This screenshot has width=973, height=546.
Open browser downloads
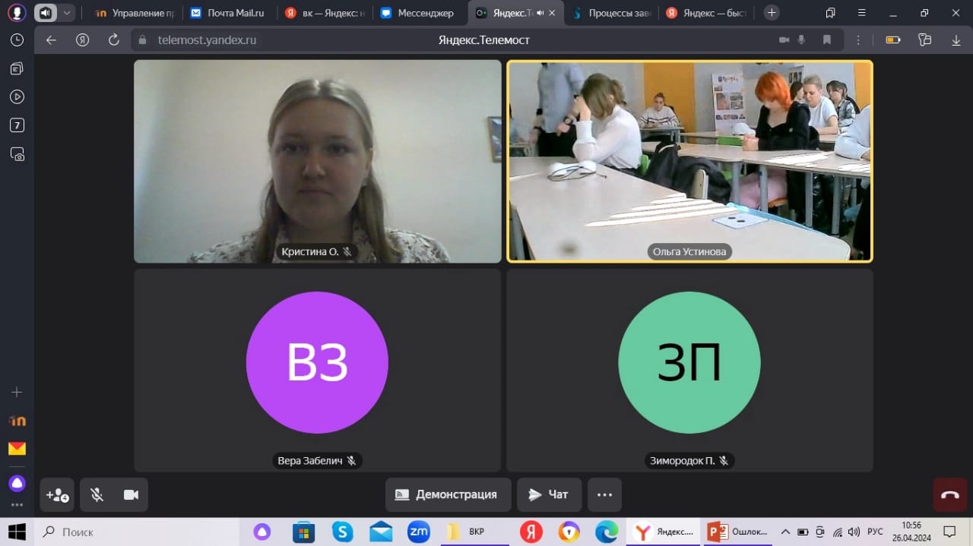pyautogui.click(x=956, y=40)
